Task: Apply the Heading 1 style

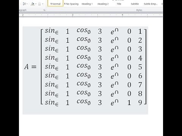Action: [x=87, y=4]
